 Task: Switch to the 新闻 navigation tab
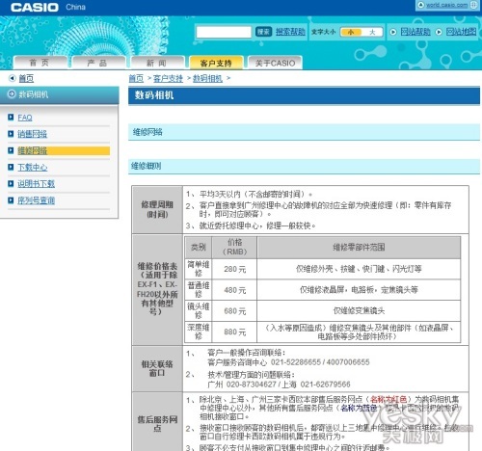(x=157, y=63)
